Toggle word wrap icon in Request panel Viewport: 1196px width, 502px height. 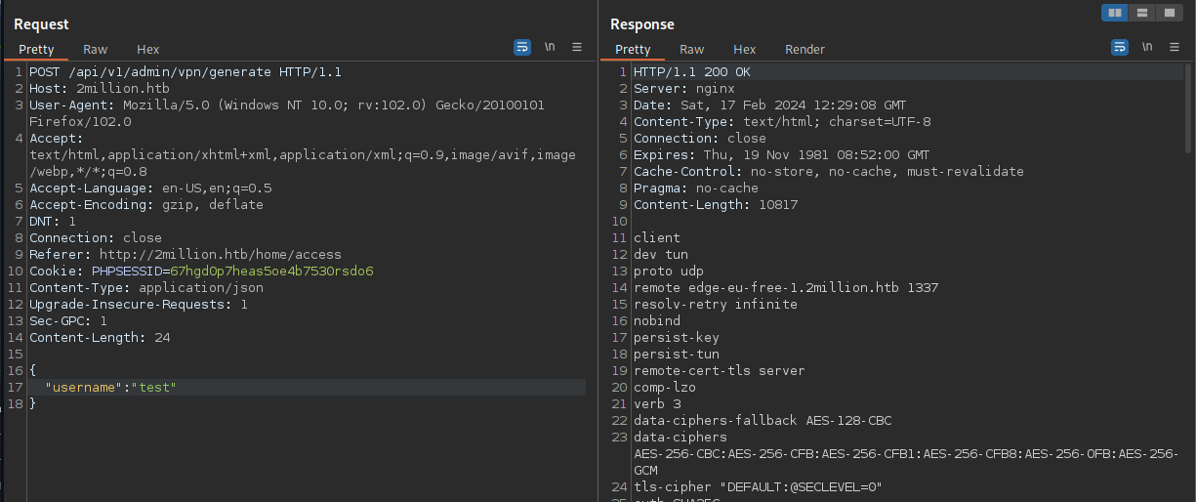[522, 47]
